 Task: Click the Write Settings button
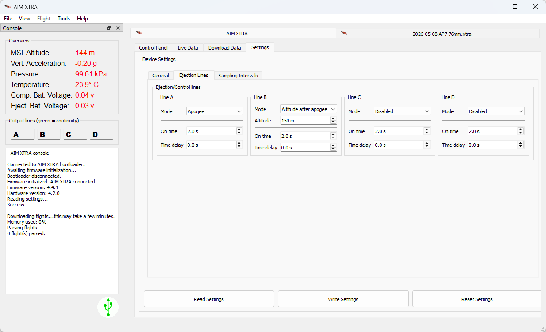click(343, 299)
